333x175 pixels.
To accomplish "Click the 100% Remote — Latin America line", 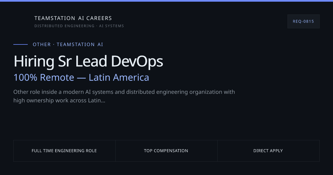I will 81,77.
